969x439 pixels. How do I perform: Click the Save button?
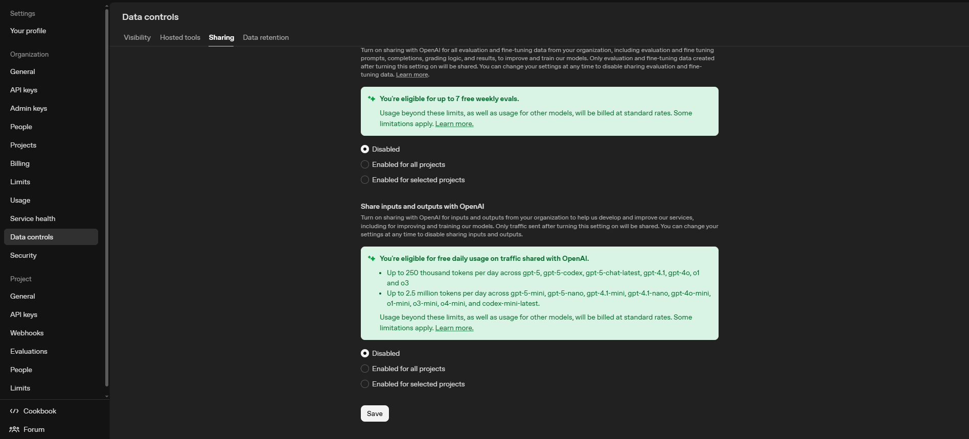click(374, 413)
